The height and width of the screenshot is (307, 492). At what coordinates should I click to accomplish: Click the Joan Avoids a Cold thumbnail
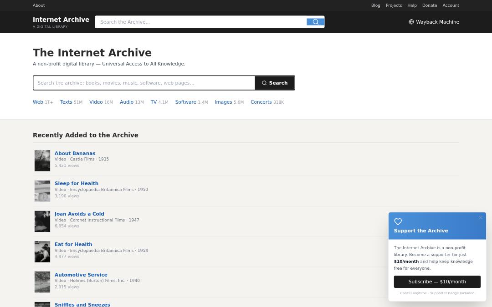pyautogui.click(x=42, y=221)
